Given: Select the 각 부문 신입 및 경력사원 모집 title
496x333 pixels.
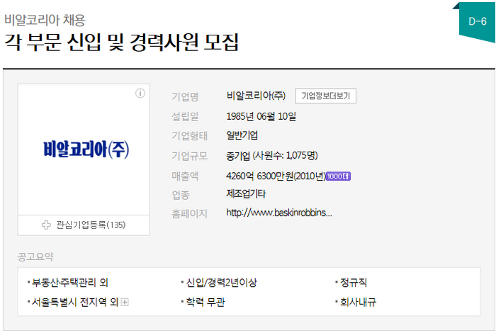Looking at the screenshot, I should click(x=121, y=42).
